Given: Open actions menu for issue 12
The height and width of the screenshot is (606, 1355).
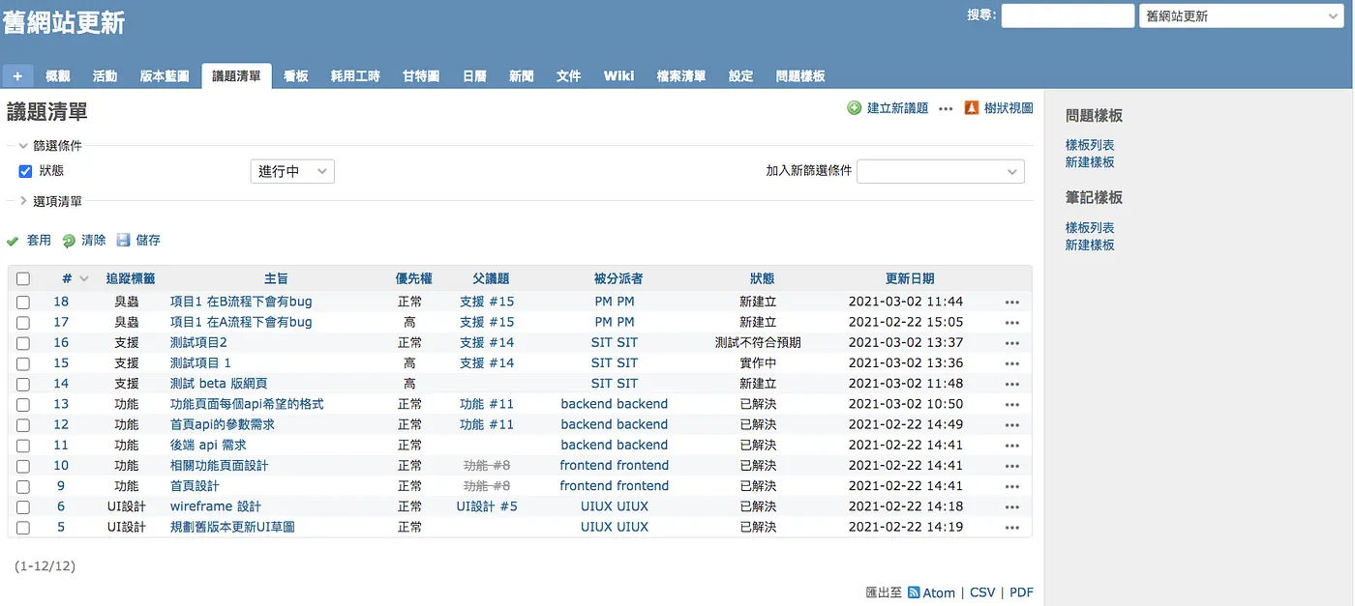Looking at the screenshot, I should coord(1012,424).
